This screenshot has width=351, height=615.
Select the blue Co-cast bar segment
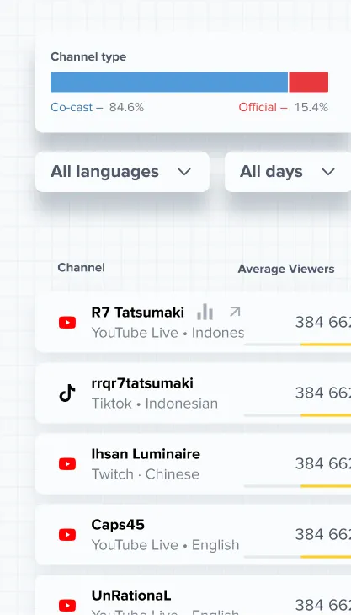tap(169, 82)
